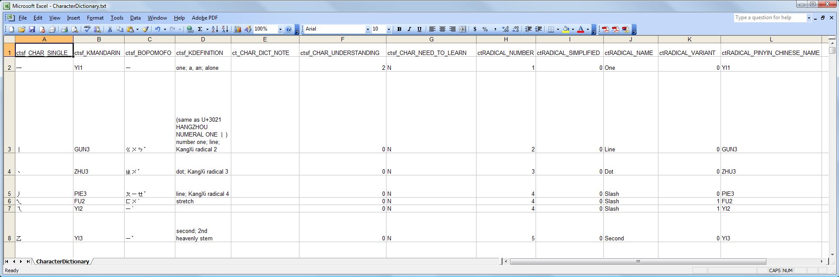839x277 pixels.
Task: Apply the yellow Fill Color swatch
Action: pyautogui.click(x=566, y=29)
